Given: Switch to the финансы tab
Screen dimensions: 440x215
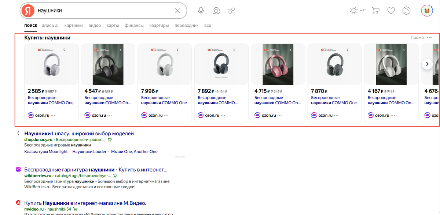Looking at the screenshot, I should (x=134, y=26).
